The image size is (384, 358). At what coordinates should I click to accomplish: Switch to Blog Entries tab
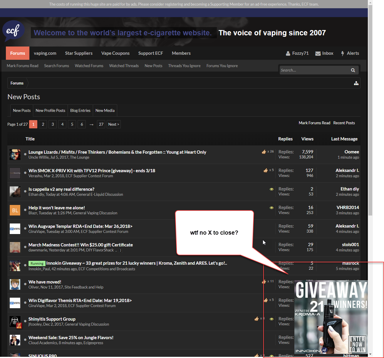[80, 110]
